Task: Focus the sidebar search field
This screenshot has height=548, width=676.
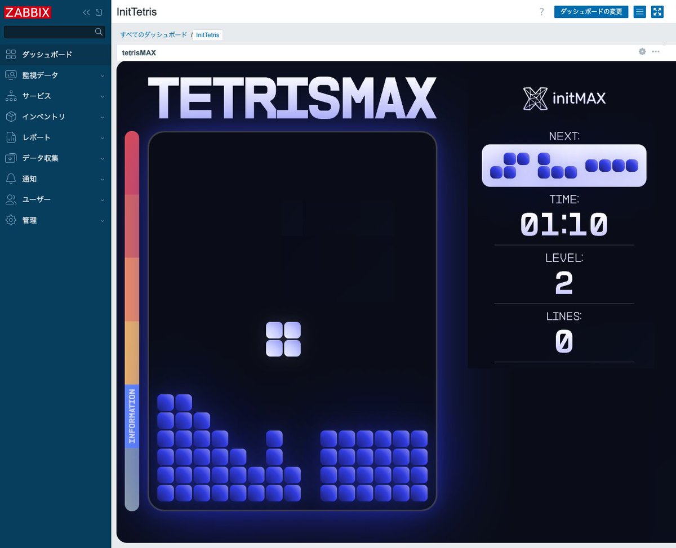Action: (x=55, y=32)
